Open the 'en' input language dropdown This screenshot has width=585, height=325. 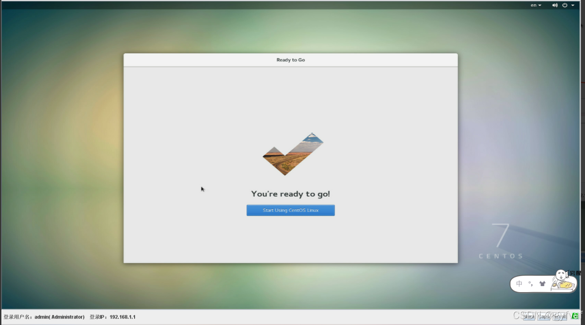pyautogui.click(x=536, y=5)
